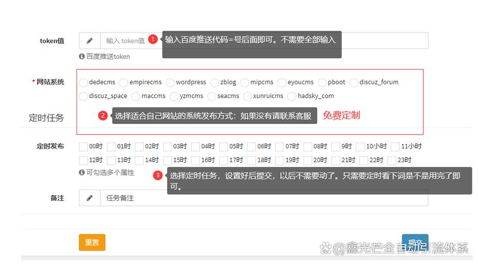Focus the 输入 token值 input field

pyautogui.click(x=127, y=41)
